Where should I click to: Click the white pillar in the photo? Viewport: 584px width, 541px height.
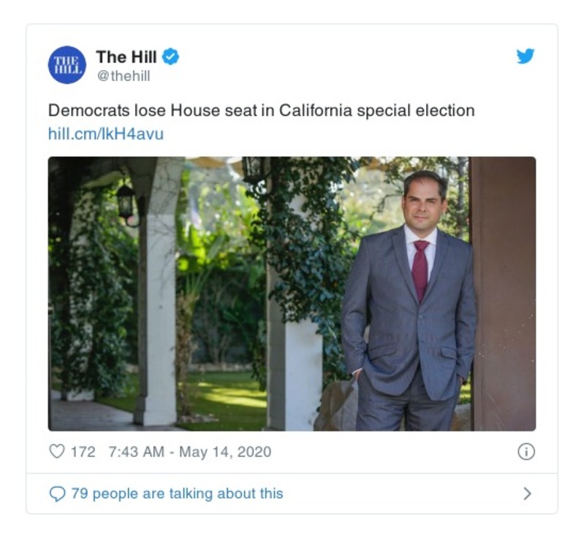pyautogui.click(x=157, y=314)
